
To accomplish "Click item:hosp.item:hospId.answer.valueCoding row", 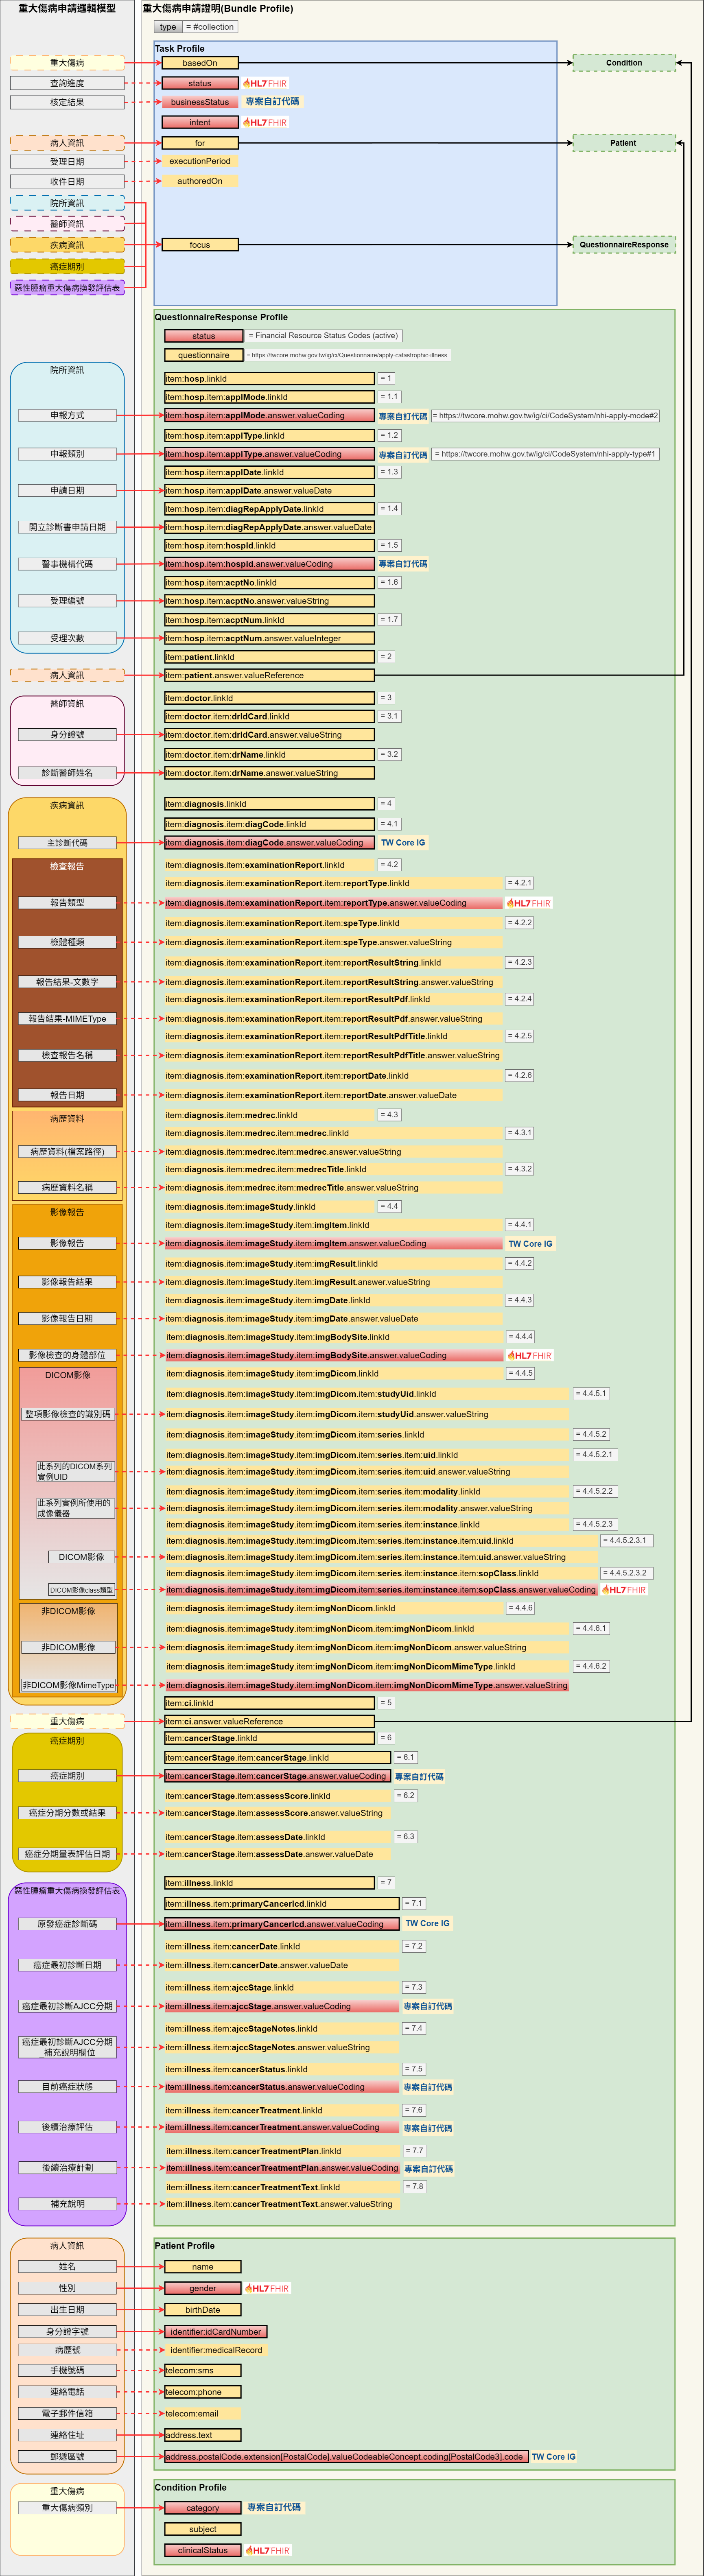I will point(269,564).
